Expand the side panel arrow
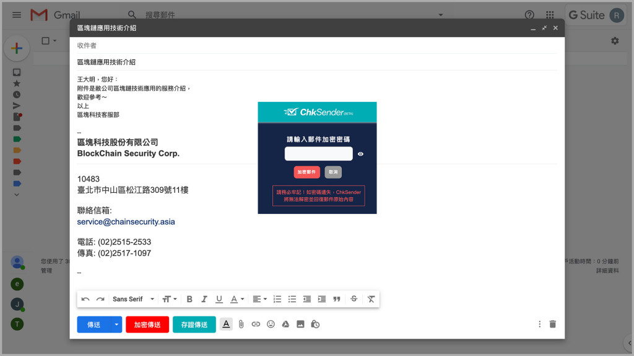Viewport: 634px width, 356px height. pyautogui.click(x=629, y=343)
